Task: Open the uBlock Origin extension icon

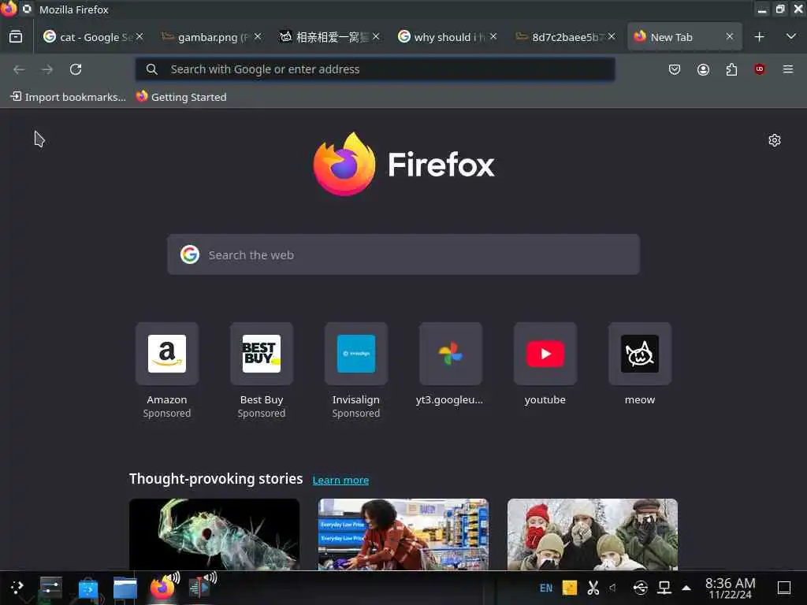Action: pyautogui.click(x=760, y=69)
